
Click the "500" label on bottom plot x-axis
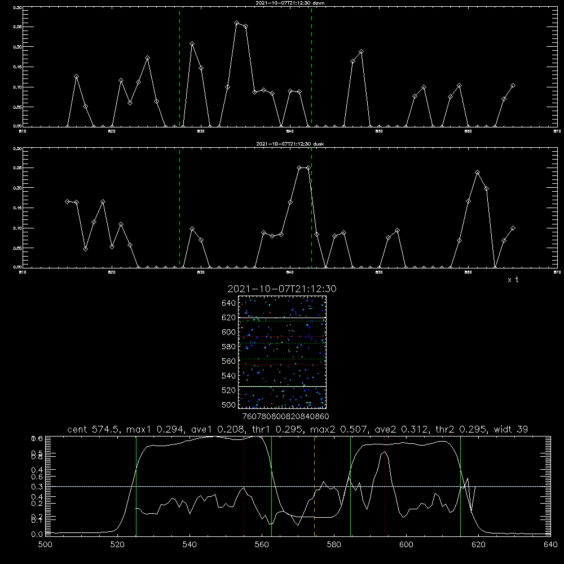pos(45,545)
